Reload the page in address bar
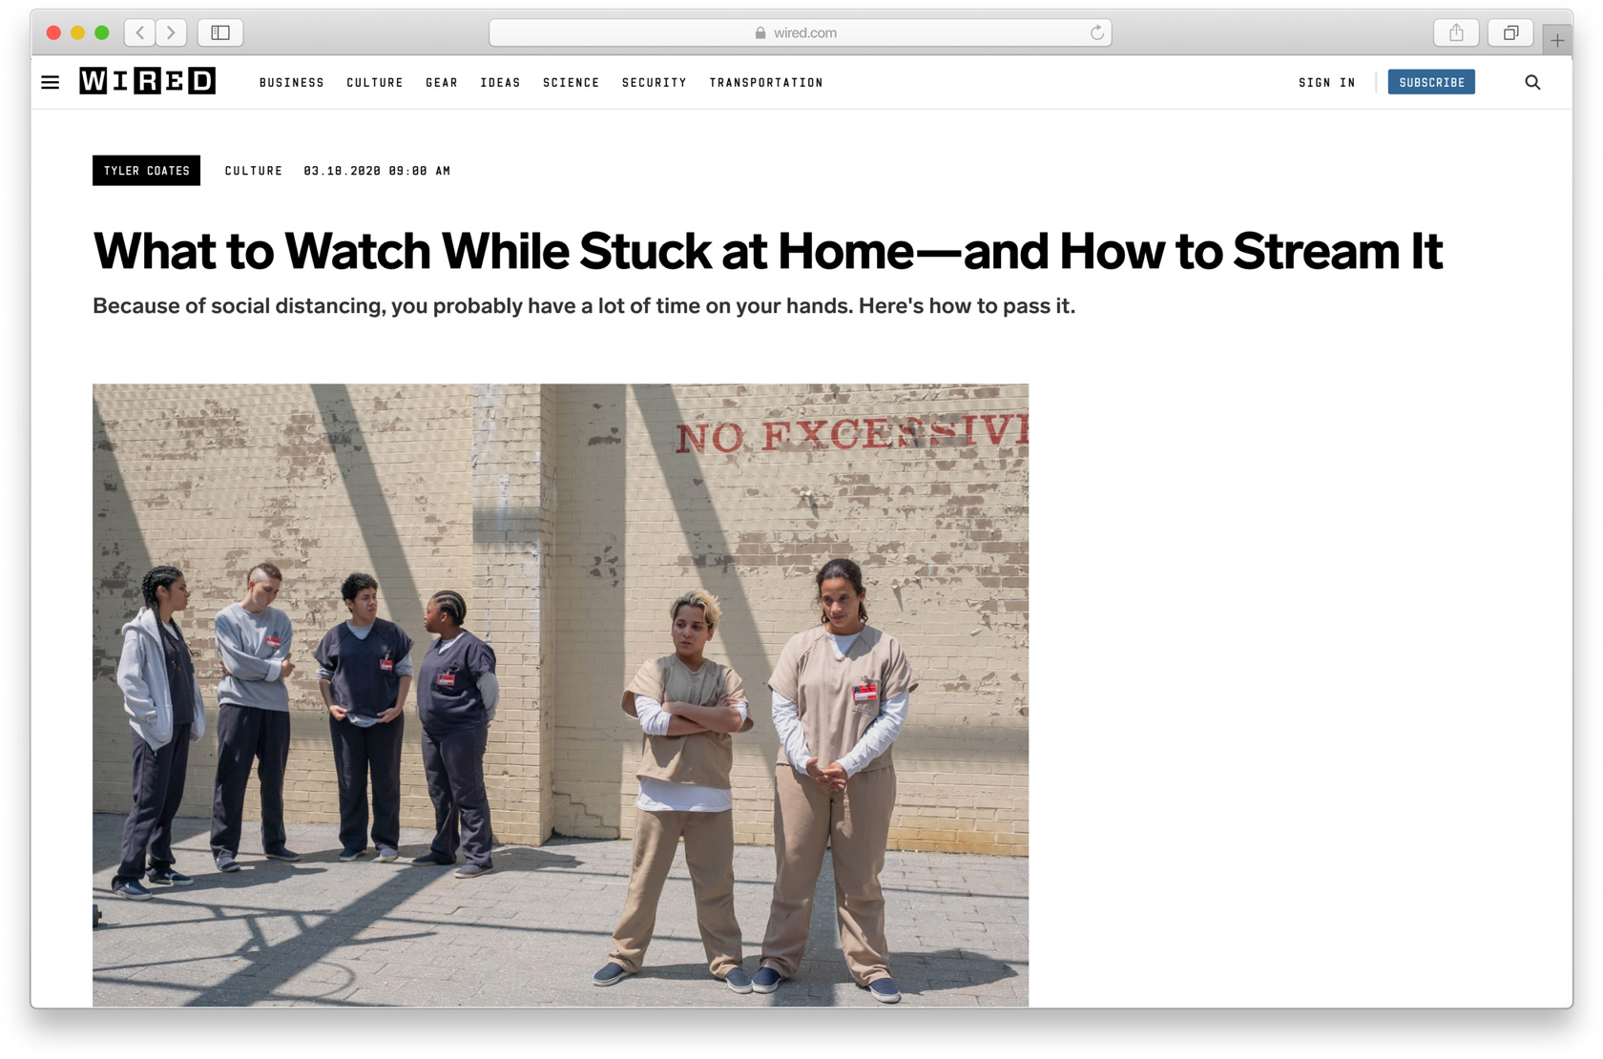Screen dimensions: 1603x1059 click(x=1097, y=32)
